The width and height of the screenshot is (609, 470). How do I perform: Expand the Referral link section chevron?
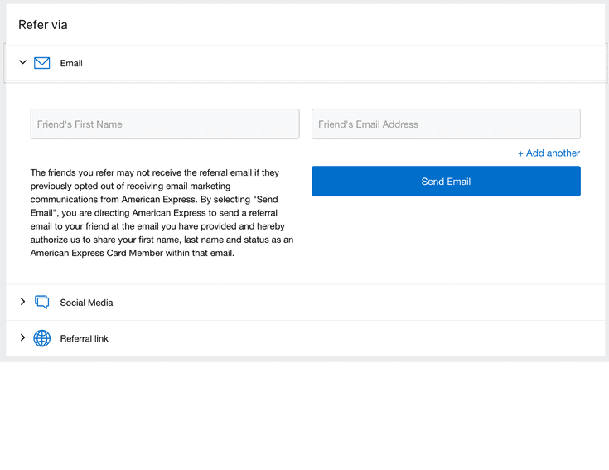[22, 337]
